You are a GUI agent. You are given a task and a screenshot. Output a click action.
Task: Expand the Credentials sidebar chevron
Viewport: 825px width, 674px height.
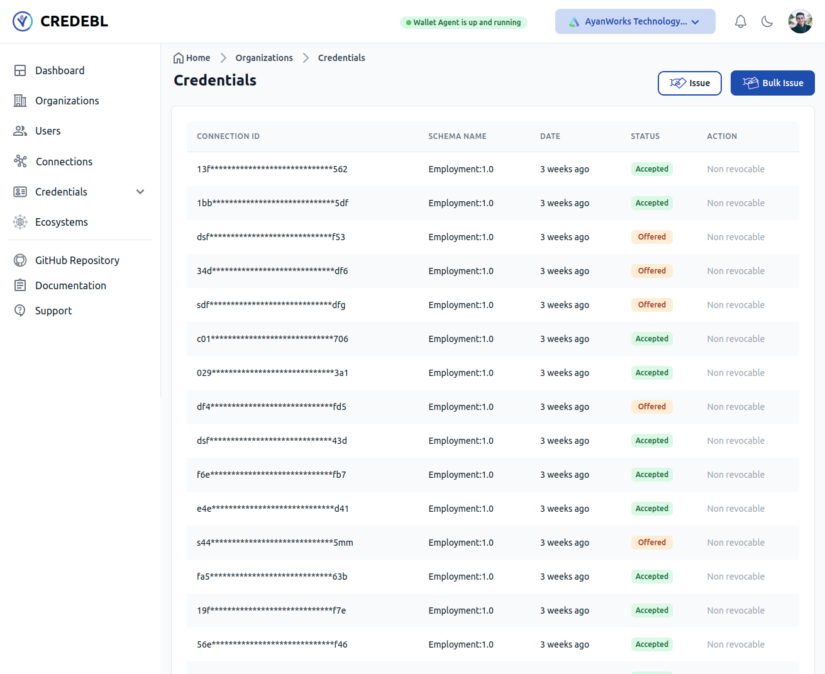[x=140, y=192]
